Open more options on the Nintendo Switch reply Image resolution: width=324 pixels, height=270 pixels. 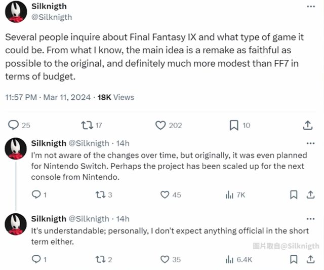tap(310, 144)
